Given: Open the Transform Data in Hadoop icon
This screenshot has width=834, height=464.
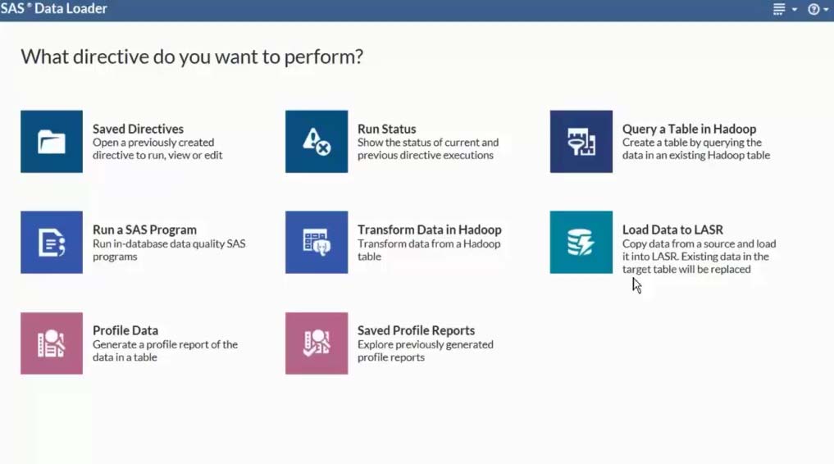Looking at the screenshot, I should pyautogui.click(x=317, y=243).
